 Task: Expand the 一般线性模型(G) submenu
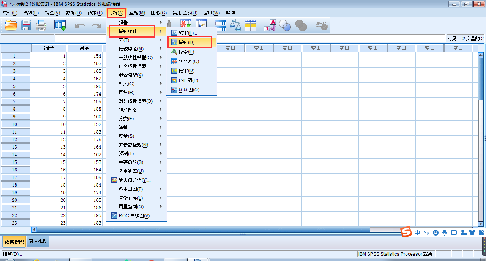(x=136, y=58)
